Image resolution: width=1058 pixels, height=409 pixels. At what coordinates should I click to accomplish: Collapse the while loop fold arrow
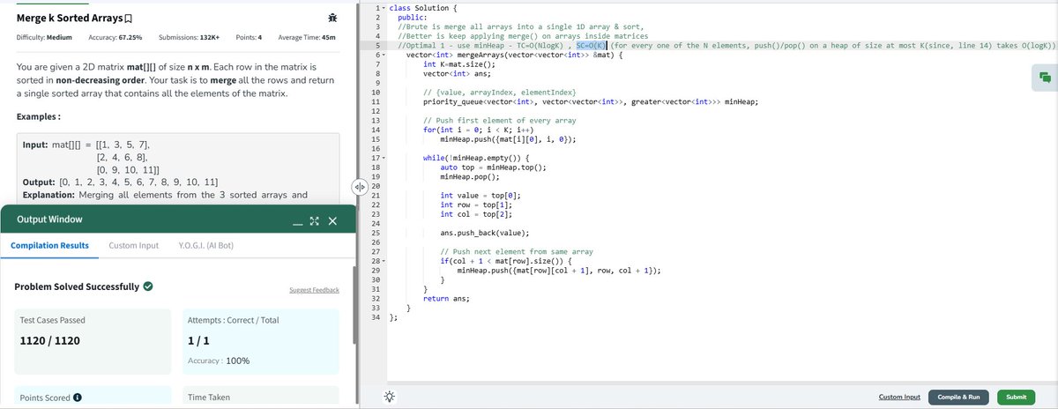pos(384,157)
